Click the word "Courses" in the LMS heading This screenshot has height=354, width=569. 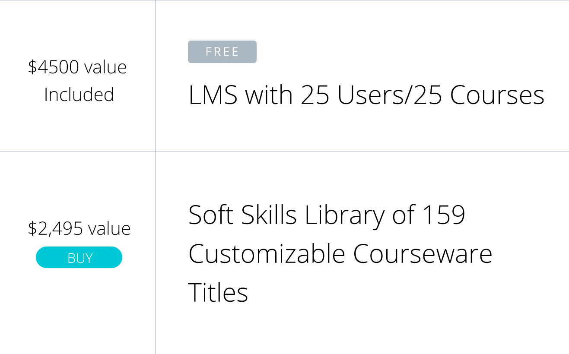click(497, 95)
